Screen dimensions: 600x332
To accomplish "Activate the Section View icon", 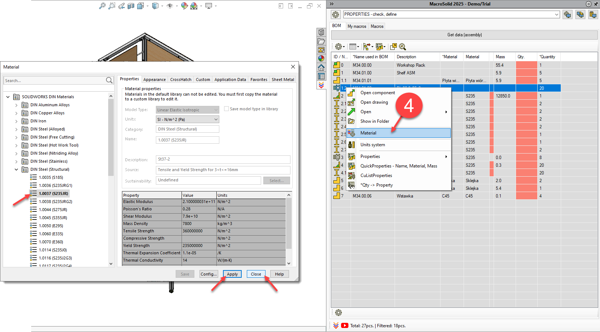I will pos(131,6).
